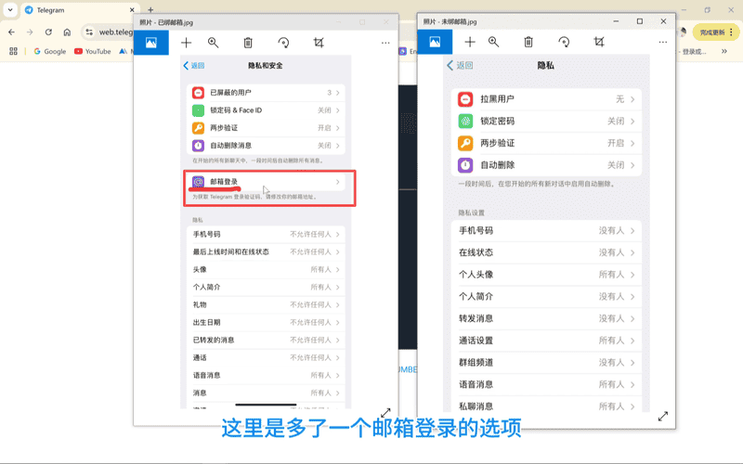The image size is (743, 464).
Task: Click the 隐私设置 section label
Action: pyautogui.click(x=471, y=213)
